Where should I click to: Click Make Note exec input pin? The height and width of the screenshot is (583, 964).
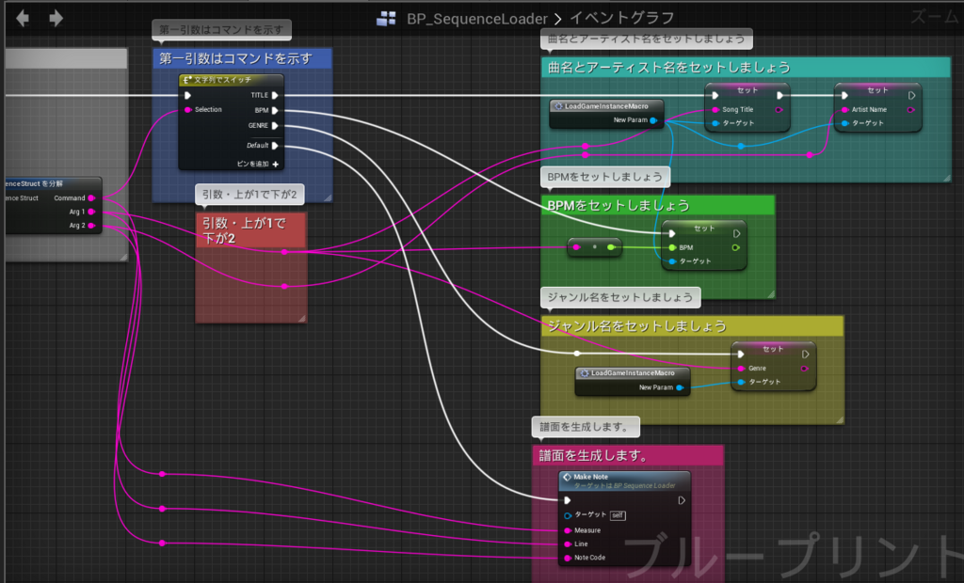(568, 500)
